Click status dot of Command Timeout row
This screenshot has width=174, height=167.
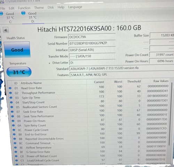point(15,143)
